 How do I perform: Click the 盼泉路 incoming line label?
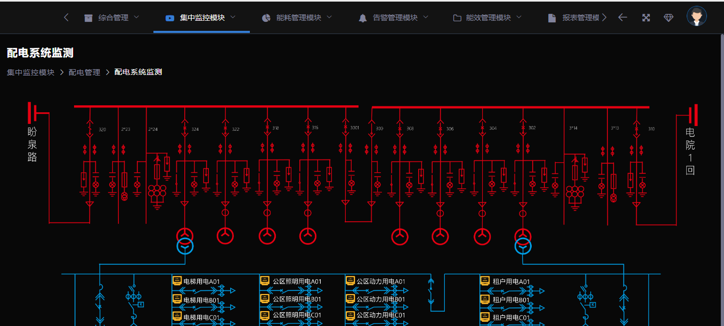[32, 144]
